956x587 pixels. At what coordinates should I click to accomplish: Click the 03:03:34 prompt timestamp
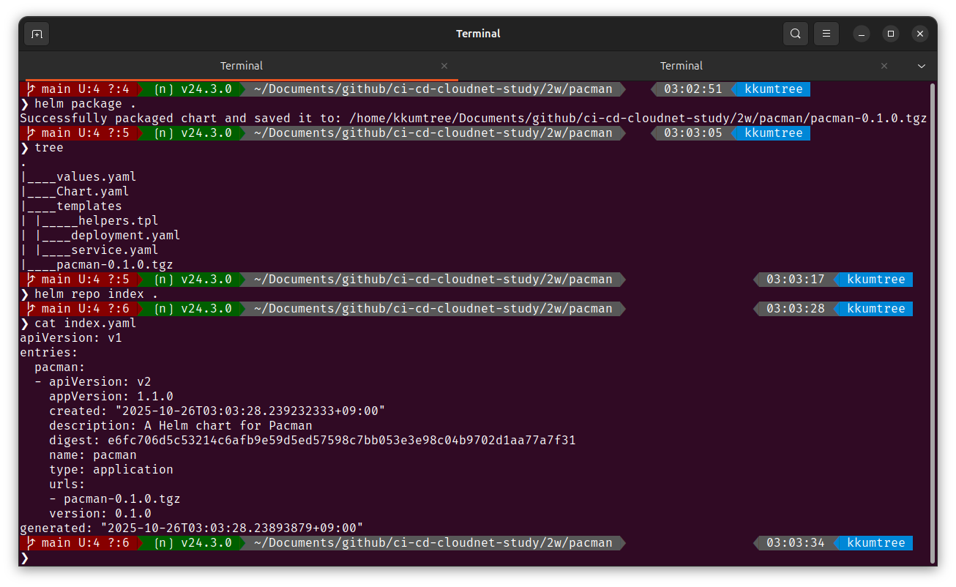[795, 543]
